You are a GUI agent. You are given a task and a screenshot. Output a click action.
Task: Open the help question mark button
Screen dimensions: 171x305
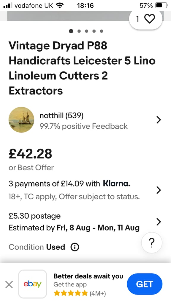(x=152, y=242)
